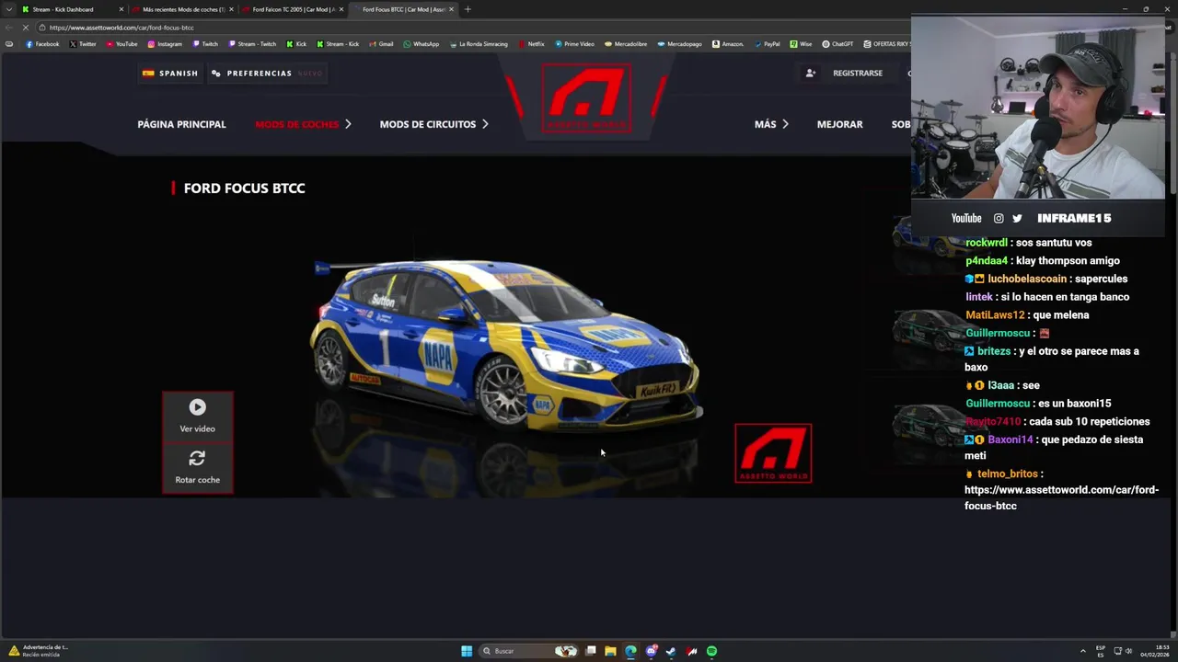Click telmo_britos' assettoworld chat link
The image size is (1178, 662).
coord(1061,497)
